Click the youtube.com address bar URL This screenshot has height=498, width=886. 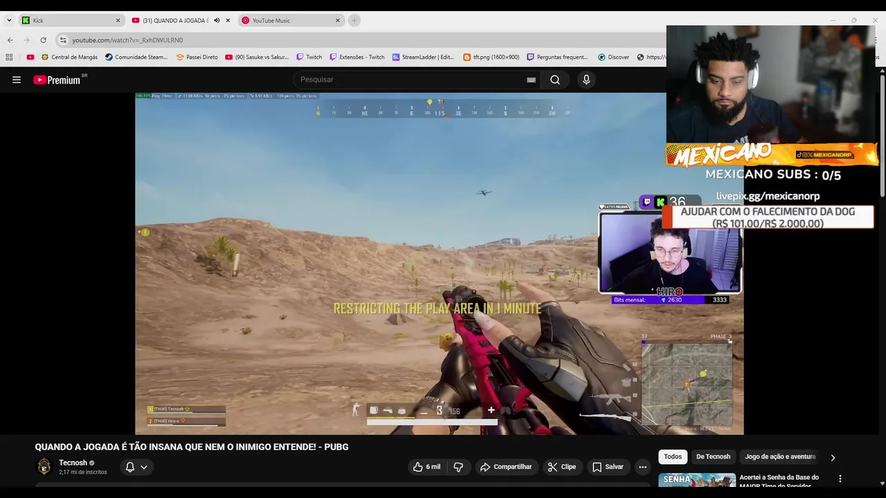127,40
